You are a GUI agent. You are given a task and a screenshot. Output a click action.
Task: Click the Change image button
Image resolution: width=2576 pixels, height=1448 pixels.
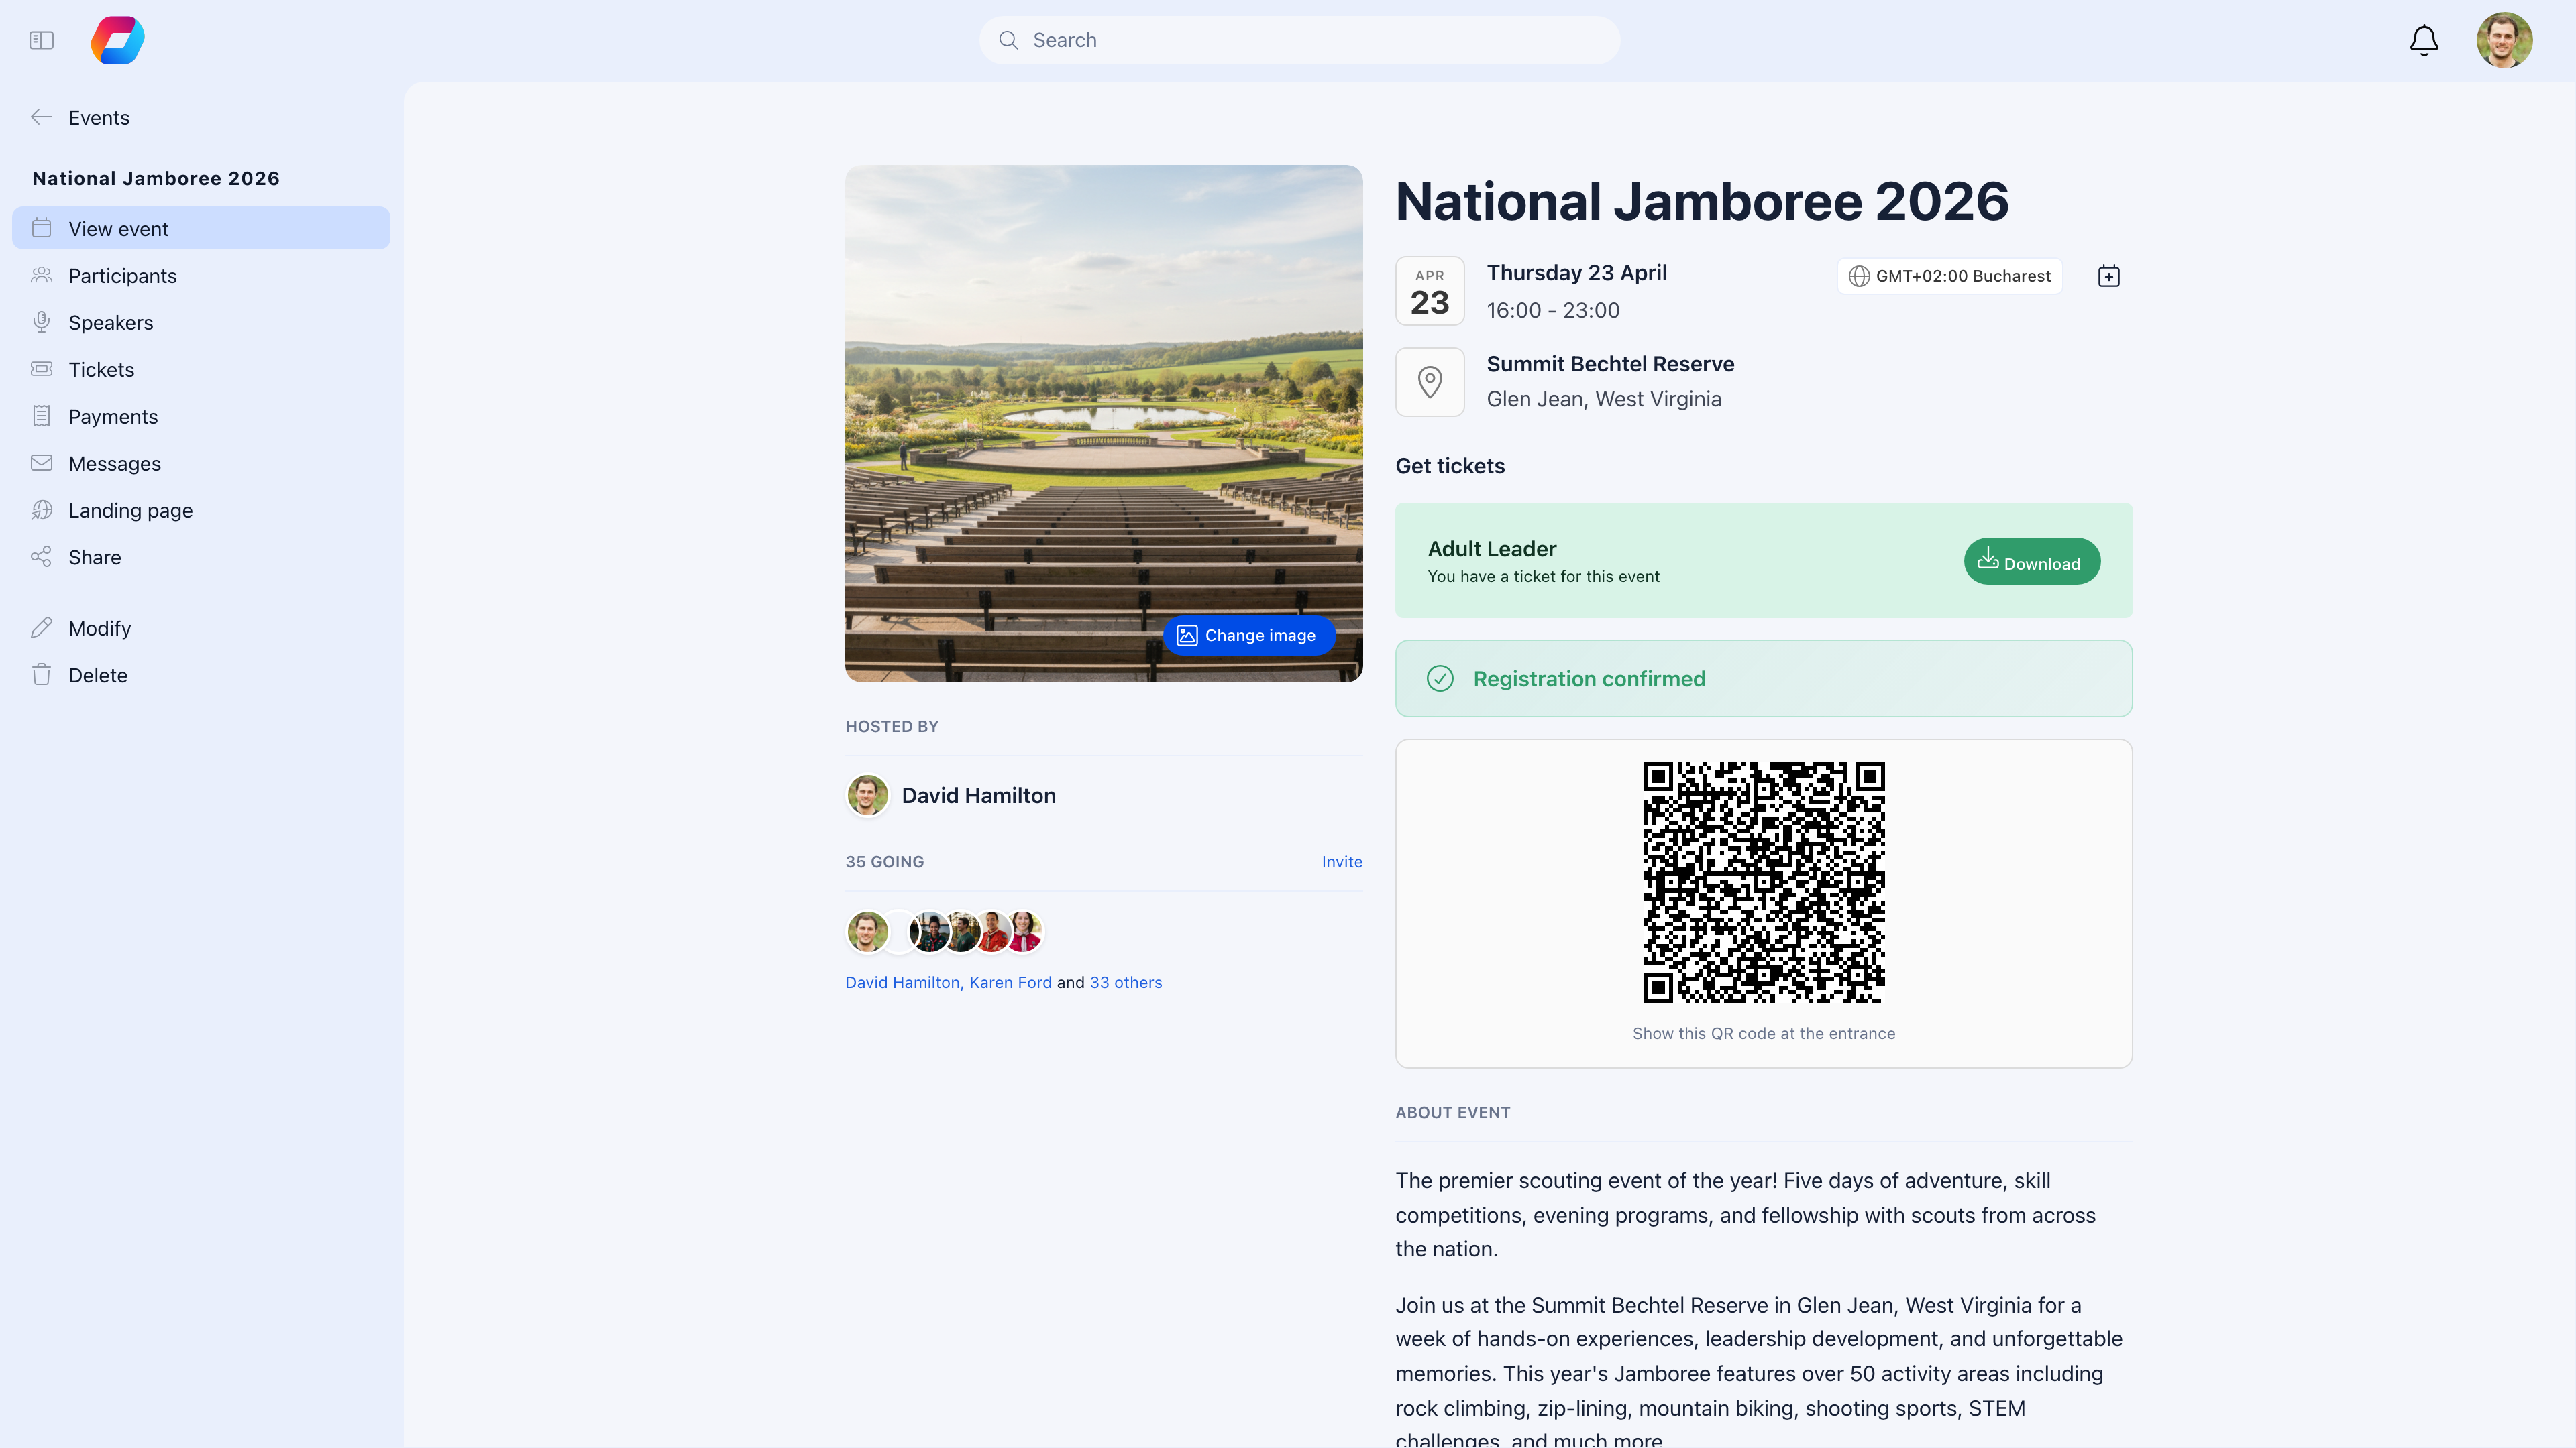[1248, 635]
